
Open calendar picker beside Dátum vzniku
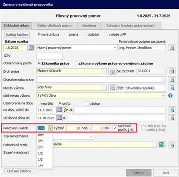(x=31, y=48)
